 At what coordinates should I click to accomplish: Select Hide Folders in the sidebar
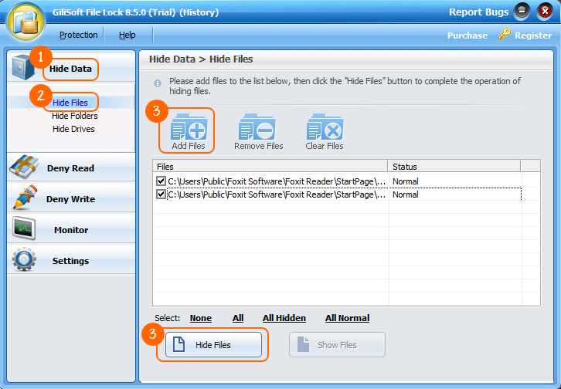click(x=74, y=116)
